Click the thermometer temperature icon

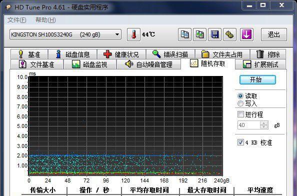(x=133, y=34)
